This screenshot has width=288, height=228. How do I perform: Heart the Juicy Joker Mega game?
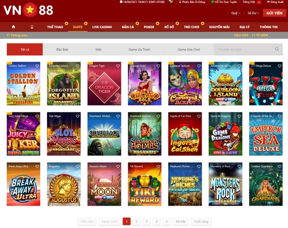(x=37, y=116)
